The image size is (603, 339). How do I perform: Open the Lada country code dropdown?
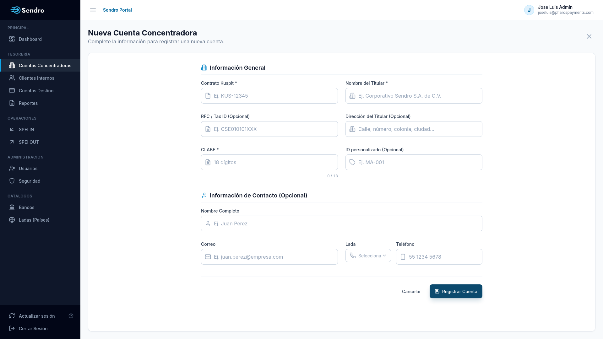[x=368, y=256]
